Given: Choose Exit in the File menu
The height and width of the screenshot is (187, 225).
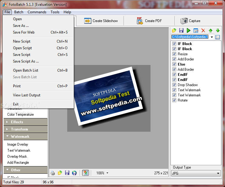Looking at the screenshot, I should click(42, 104).
